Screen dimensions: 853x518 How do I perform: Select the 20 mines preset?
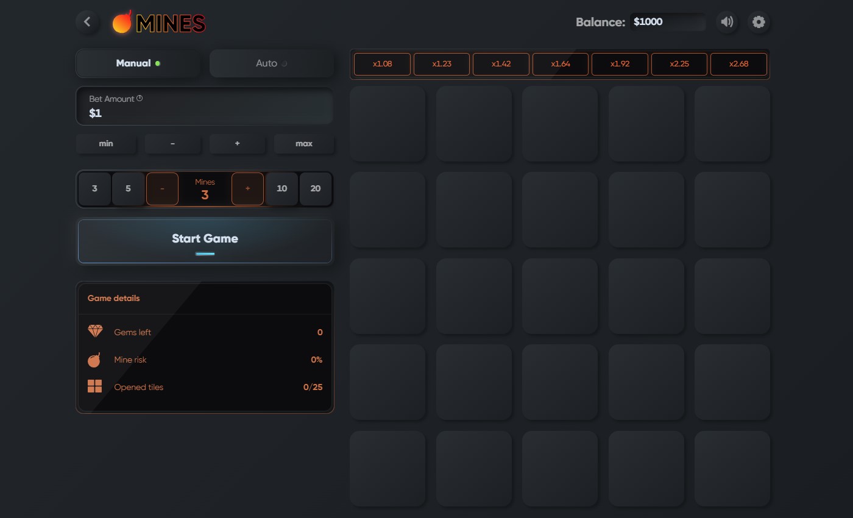(x=316, y=189)
